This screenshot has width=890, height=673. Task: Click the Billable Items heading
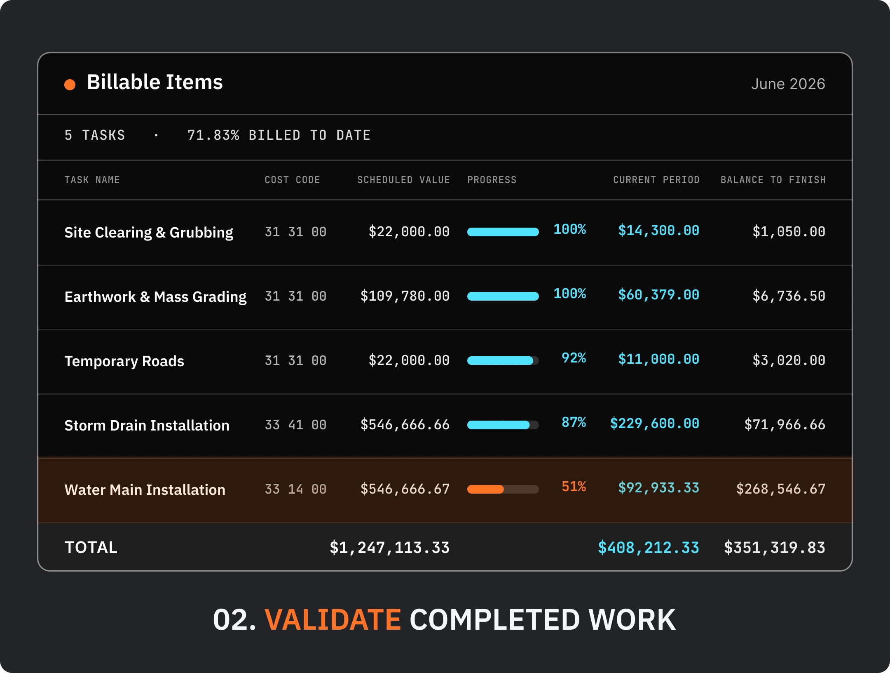click(x=155, y=82)
